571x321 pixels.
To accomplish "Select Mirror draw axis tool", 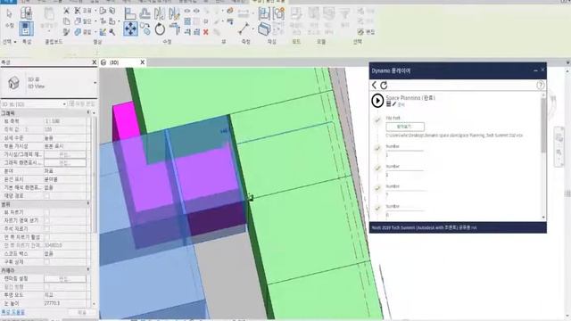I will click(175, 13).
